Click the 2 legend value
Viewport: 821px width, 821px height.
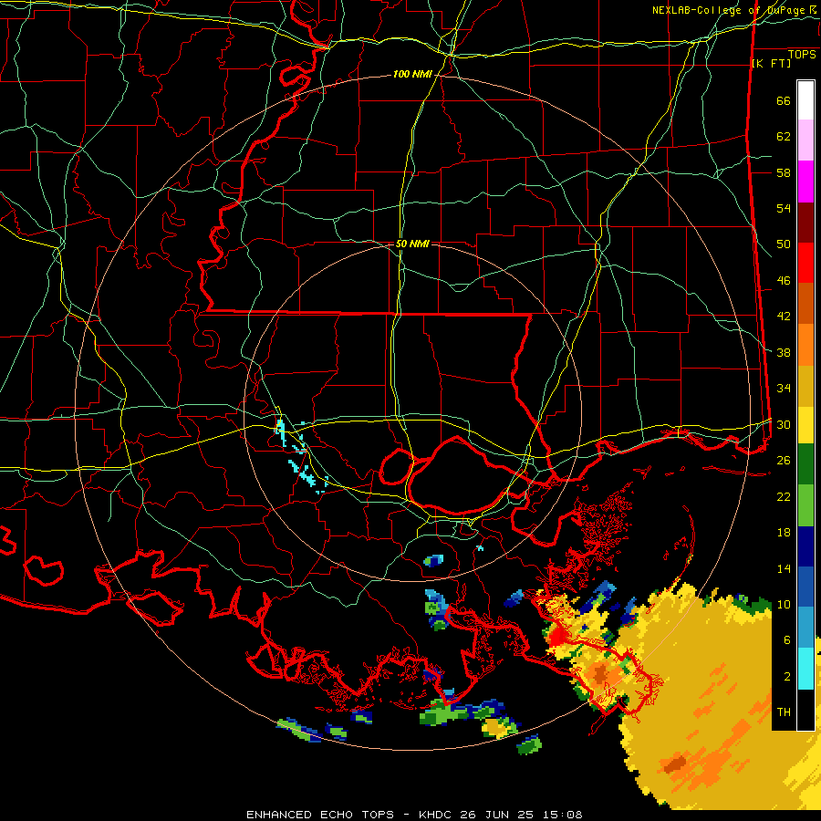click(787, 677)
